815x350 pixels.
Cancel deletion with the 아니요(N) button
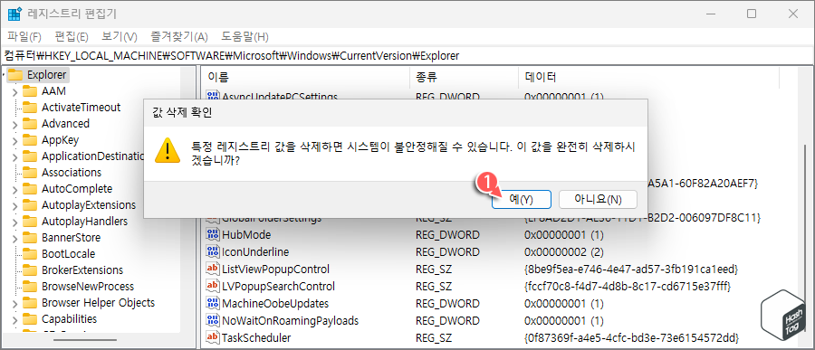[598, 199]
